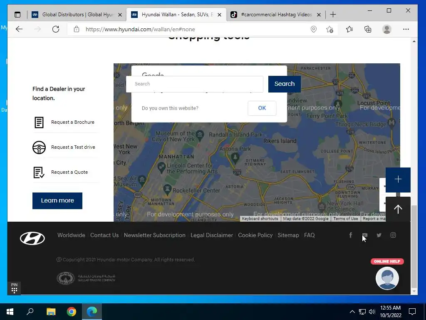This screenshot has height=320, width=426.
Task: Open Hyundai YouTube channel icon
Action: [x=364, y=235]
